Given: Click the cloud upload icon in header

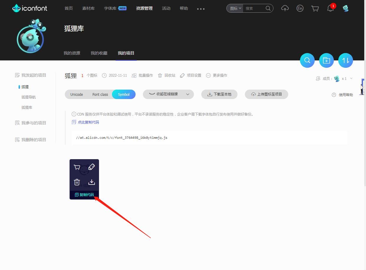Looking at the screenshot, I should 285,9.
